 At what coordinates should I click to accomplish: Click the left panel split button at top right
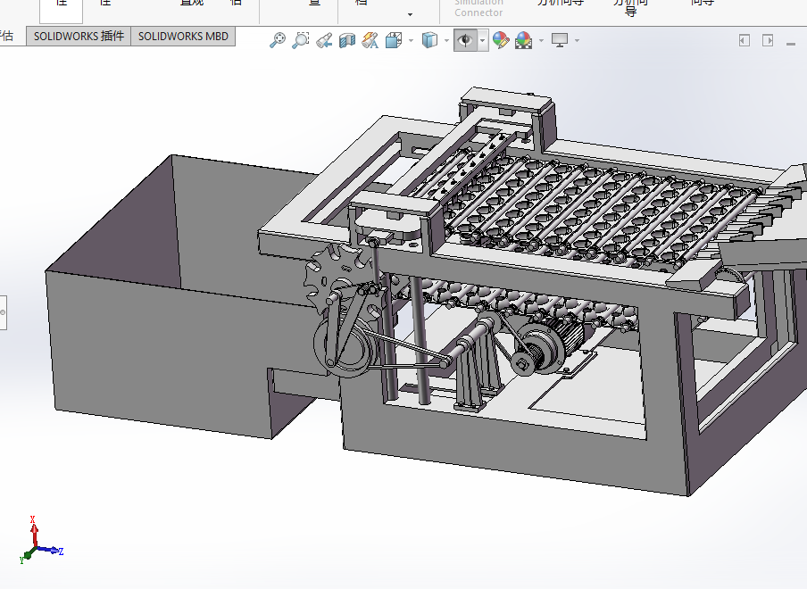(x=745, y=40)
